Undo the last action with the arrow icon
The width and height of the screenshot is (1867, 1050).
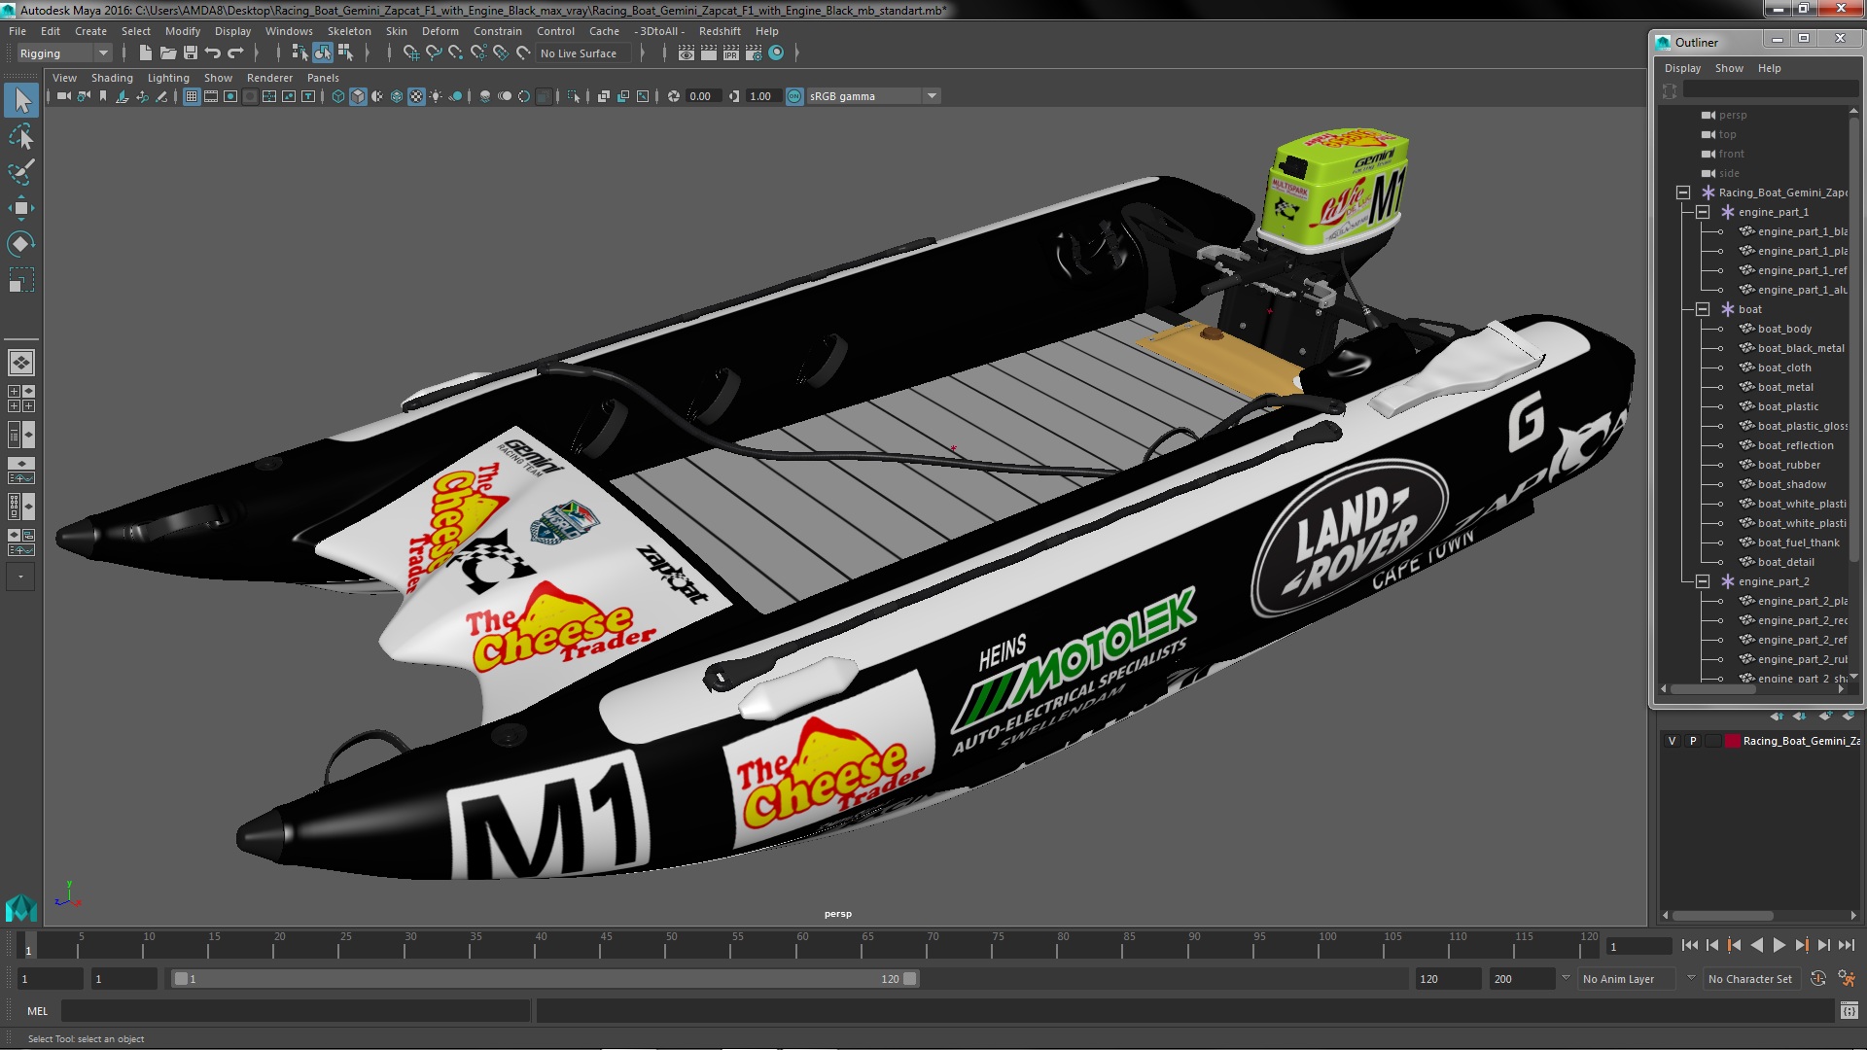[213, 53]
